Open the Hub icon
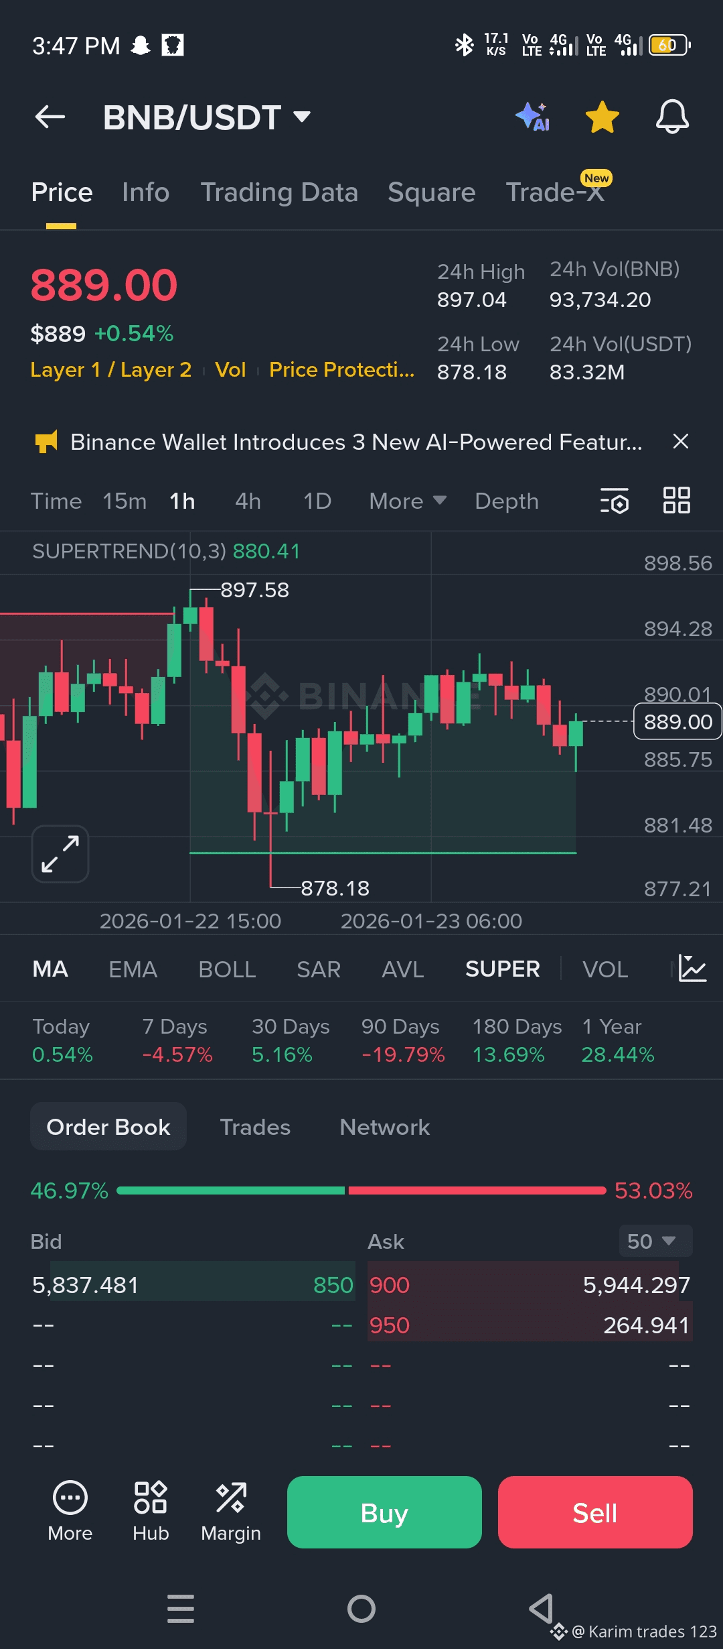The height and width of the screenshot is (1649, 723). coord(151,1511)
